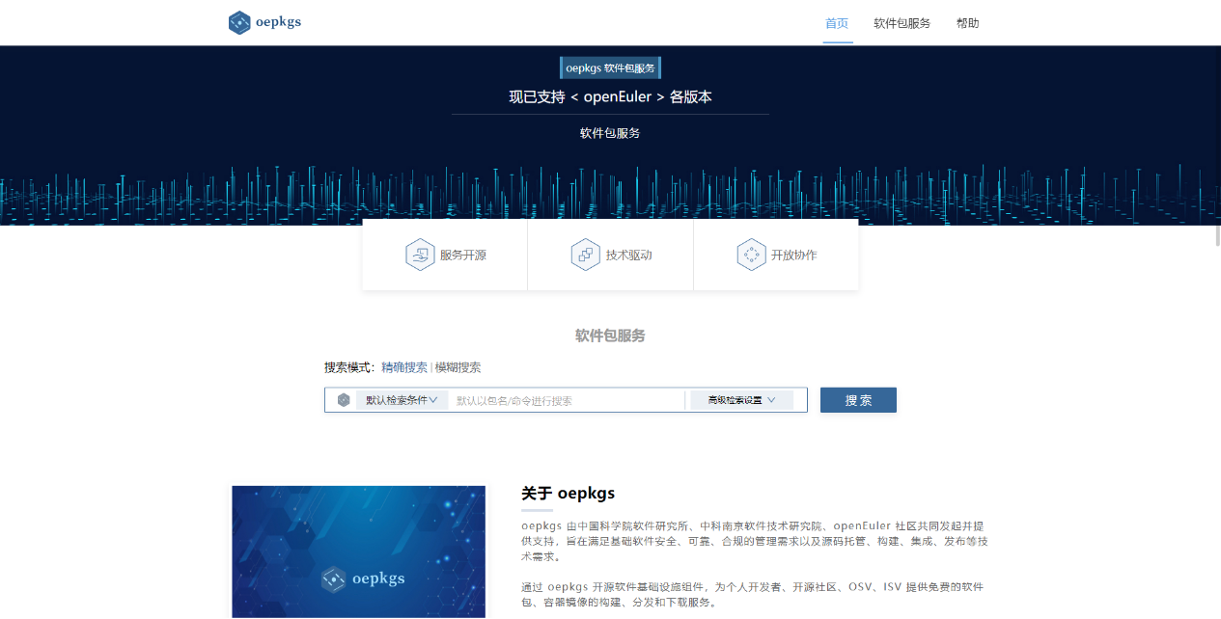Focus the package name search input
1221x619 pixels.
pos(568,400)
